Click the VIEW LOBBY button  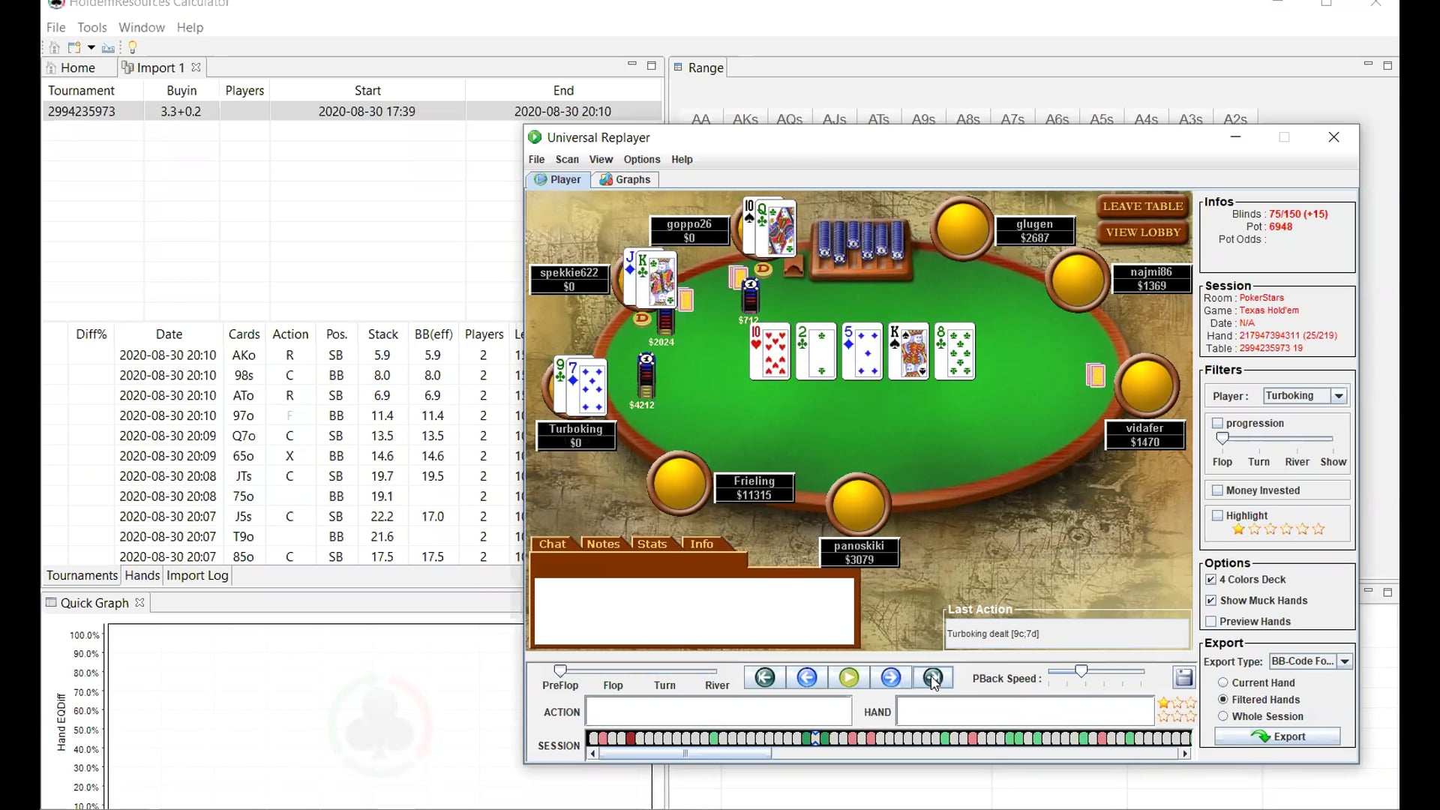1143,232
